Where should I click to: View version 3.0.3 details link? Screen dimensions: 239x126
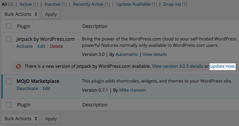pyautogui.click(x=178, y=66)
